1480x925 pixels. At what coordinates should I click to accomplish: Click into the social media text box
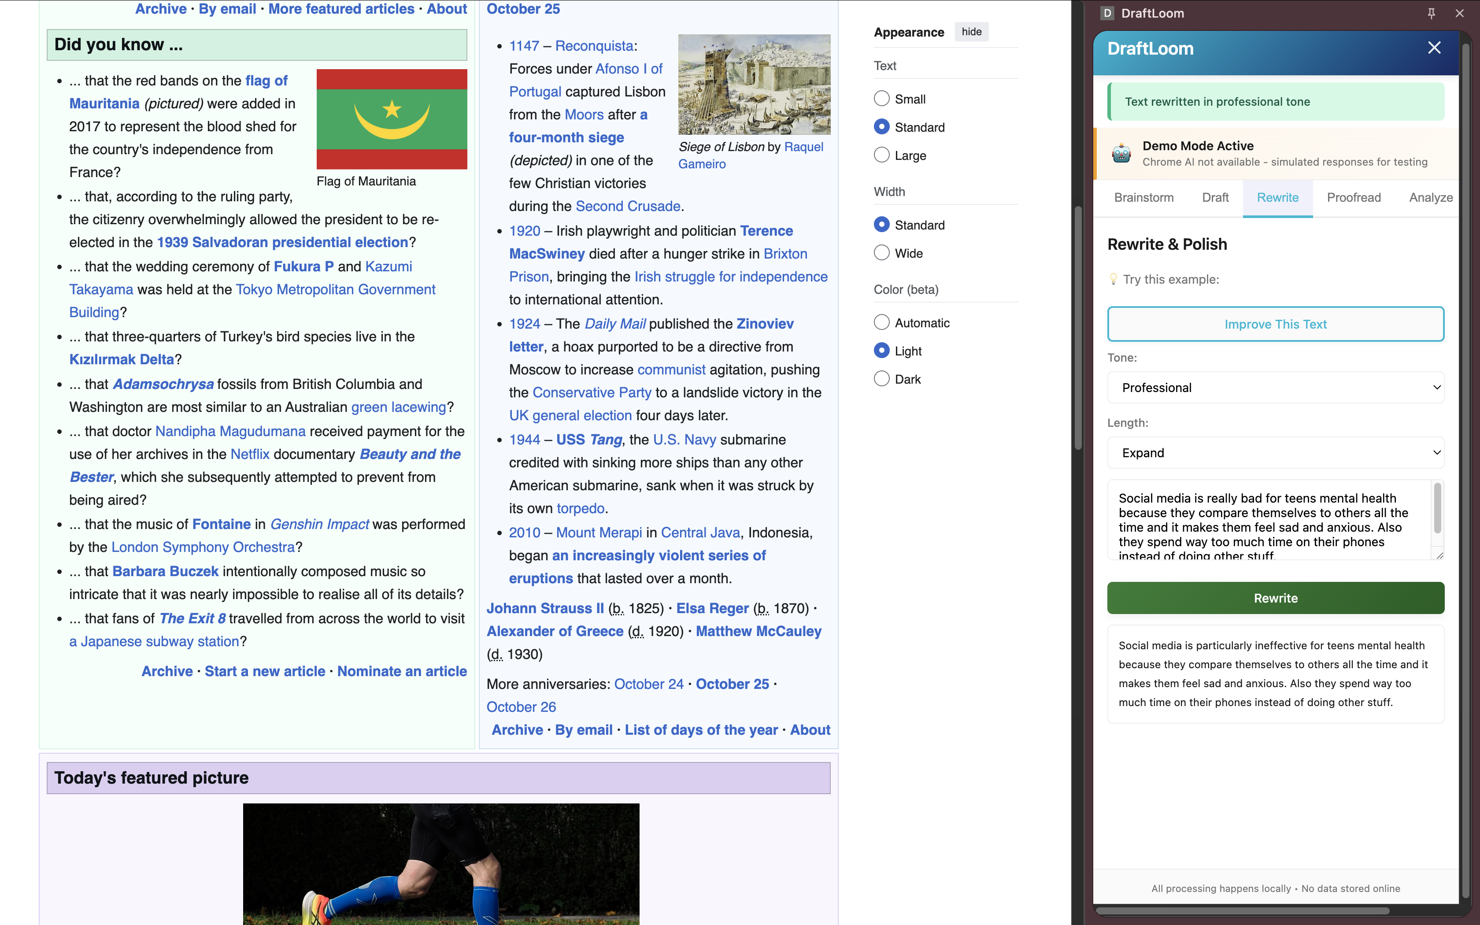click(1269, 520)
